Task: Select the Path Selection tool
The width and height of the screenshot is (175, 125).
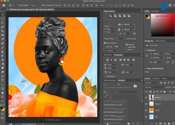Action: pos(2,84)
